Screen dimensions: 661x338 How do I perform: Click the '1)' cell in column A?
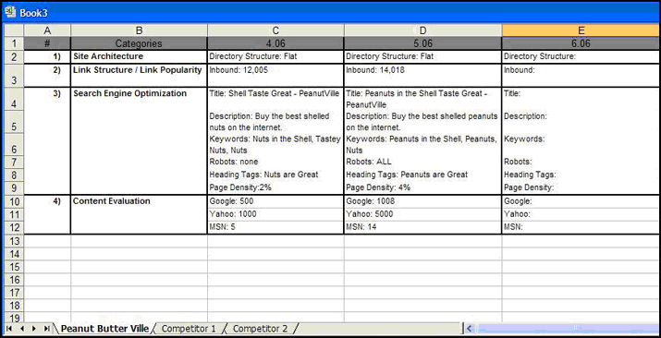47,57
